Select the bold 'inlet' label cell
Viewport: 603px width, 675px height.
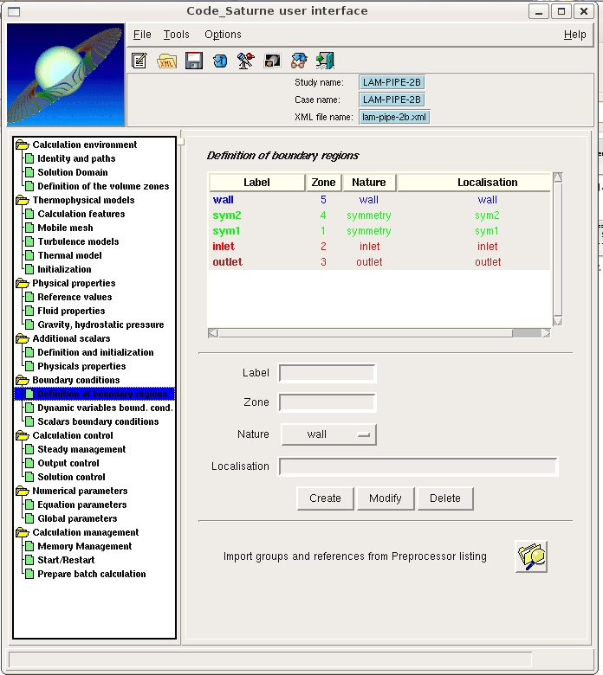coord(224,247)
